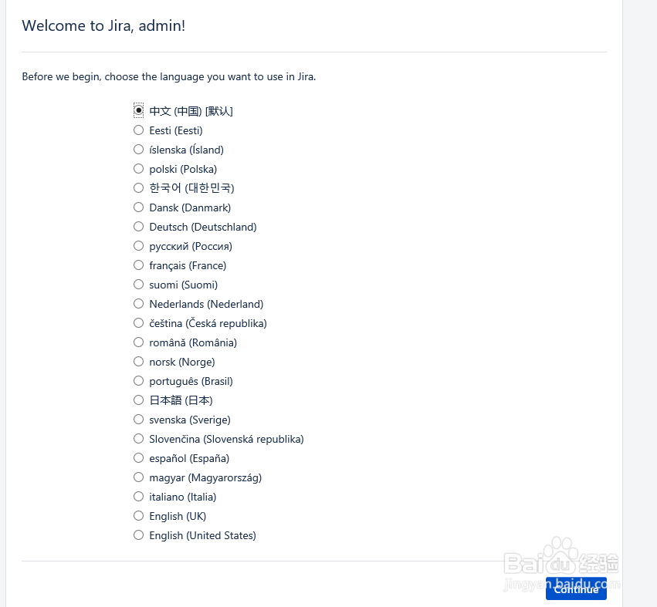Choose English (UK) radio button
The height and width of the screenshot is (607, 657).
point(139,516)
